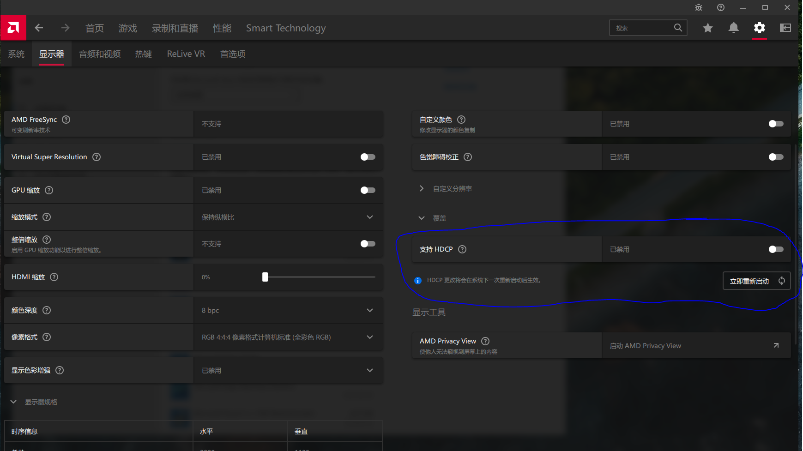Open Smart Technology tab
Screen dimensions: 803x451
point(286,28)
